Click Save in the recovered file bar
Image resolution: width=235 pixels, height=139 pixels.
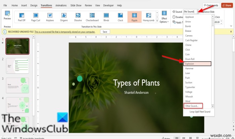(105, 32)
